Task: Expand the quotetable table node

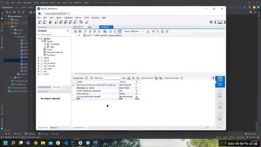Action: pos(45,44)
